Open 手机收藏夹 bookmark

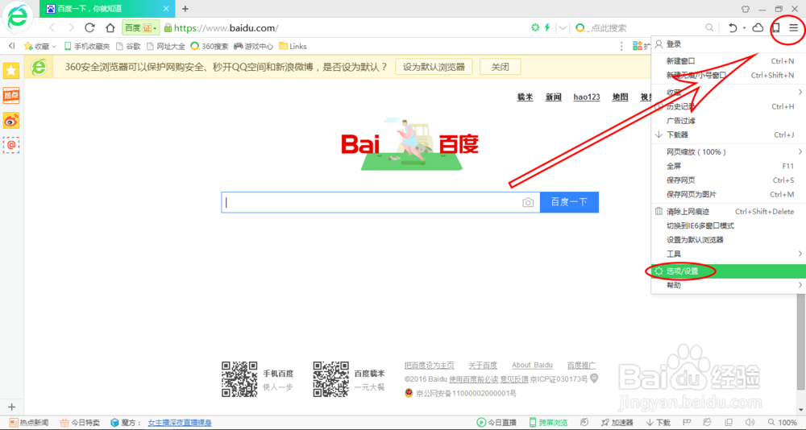coord(87,46)
